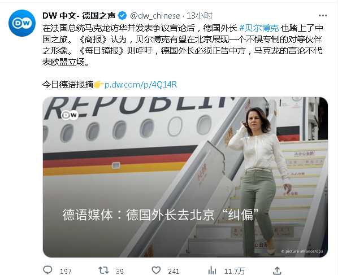Open the DW profile avatar
The image size is (338, 275).
[x=22, y=23]
